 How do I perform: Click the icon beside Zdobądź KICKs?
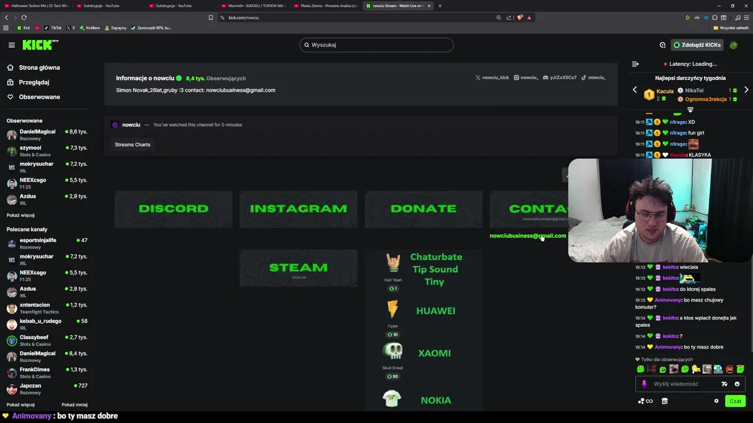(662, 45)
